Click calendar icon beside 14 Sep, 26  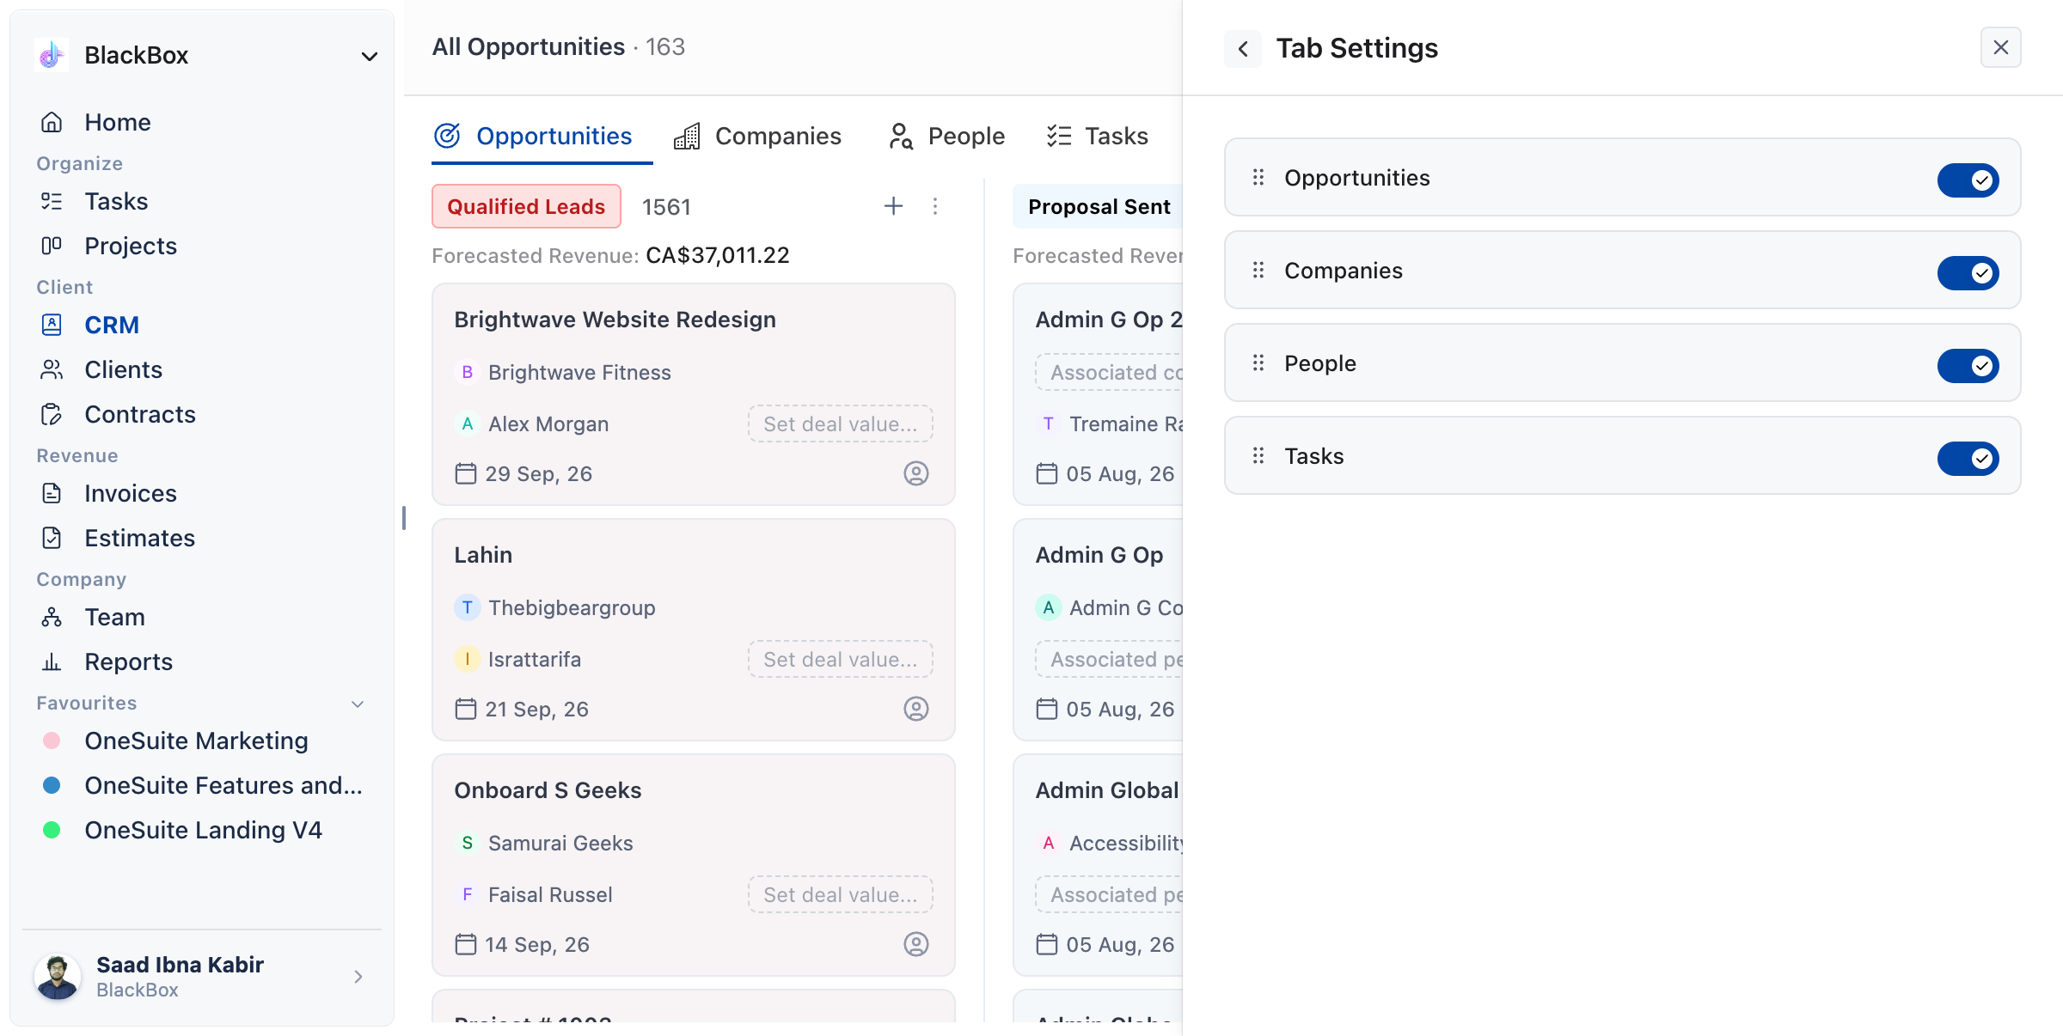(466, 944)
